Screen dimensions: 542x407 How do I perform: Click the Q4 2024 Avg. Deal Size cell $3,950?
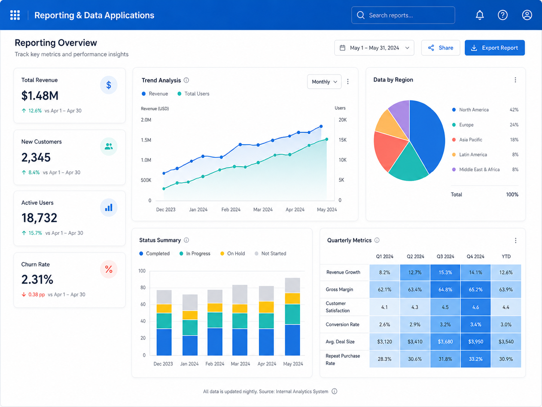[x=476, y=342]
